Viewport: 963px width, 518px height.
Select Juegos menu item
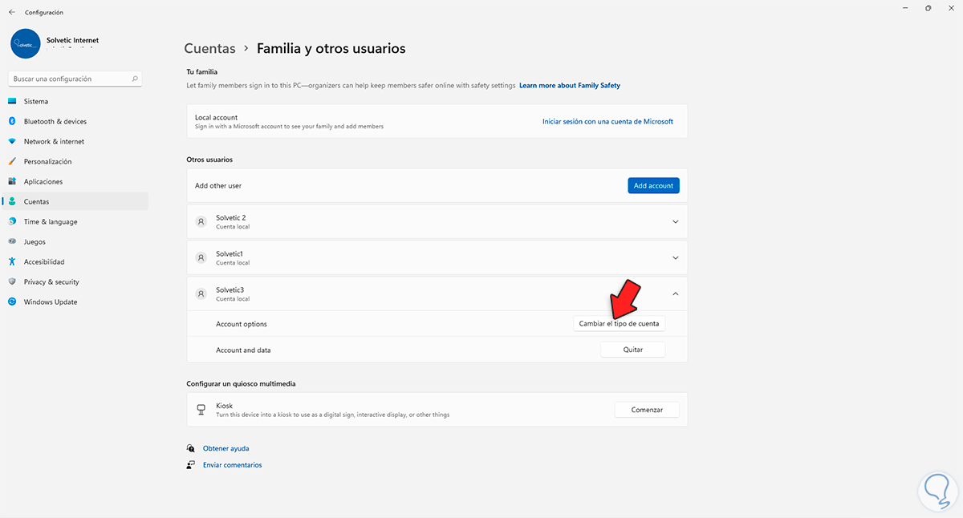click(35, 242)
